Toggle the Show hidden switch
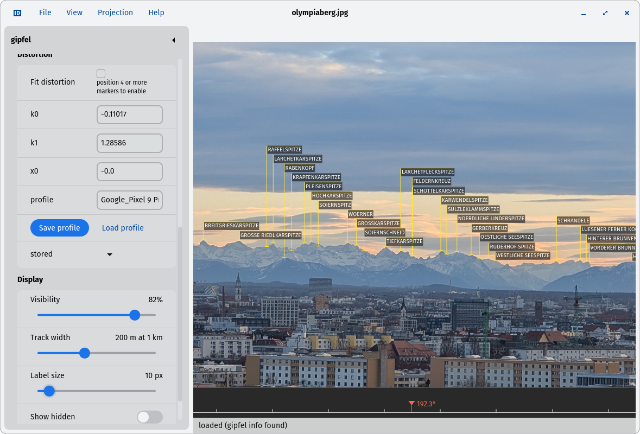Viewport: 640px width, 434px height. [150, 417]
